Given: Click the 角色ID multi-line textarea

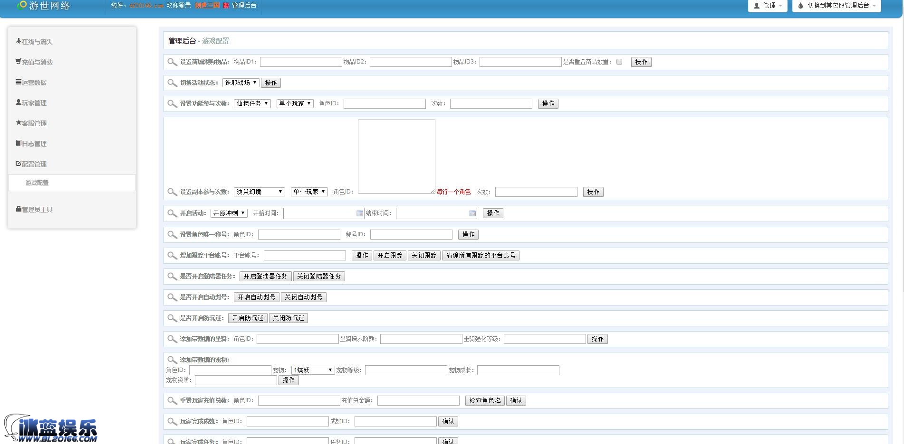Looking at the screenshot, I should tap(396, 157).
